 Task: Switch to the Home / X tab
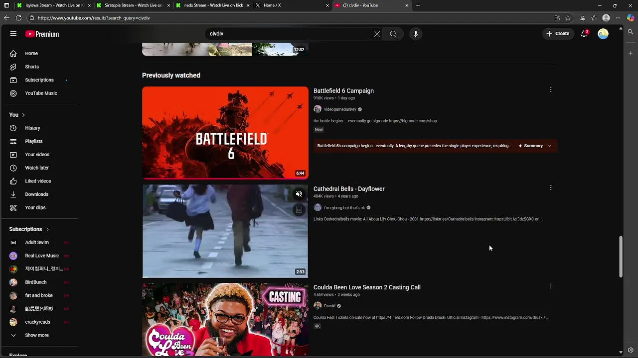coord(292,5)
